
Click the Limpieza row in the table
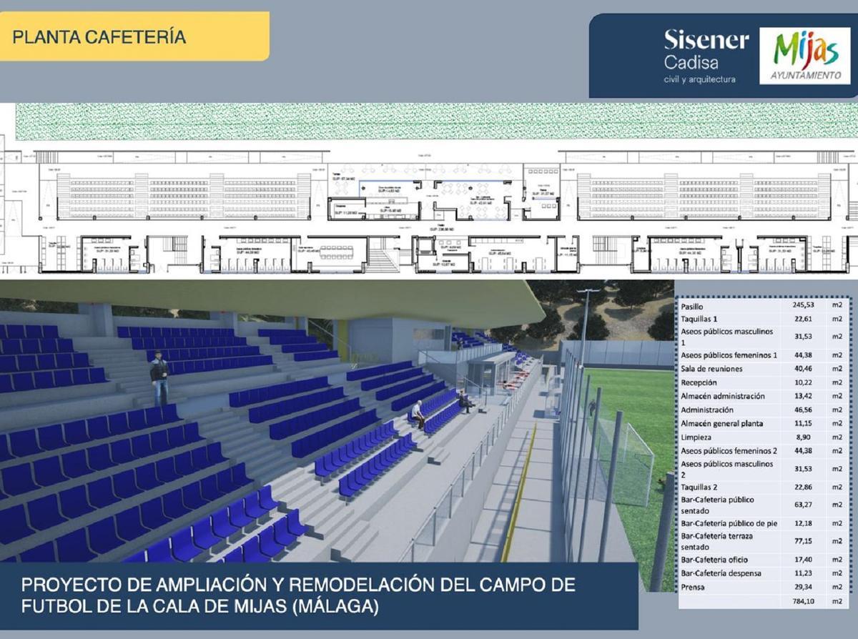tap(760, 437)
